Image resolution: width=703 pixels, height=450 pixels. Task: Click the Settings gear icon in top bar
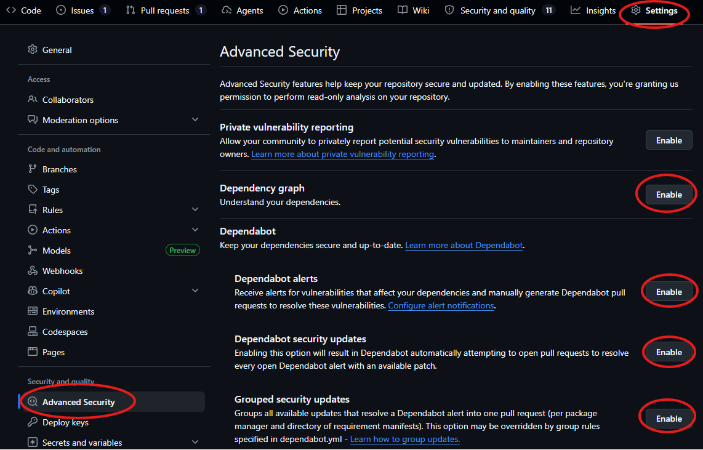coord(636,10)
